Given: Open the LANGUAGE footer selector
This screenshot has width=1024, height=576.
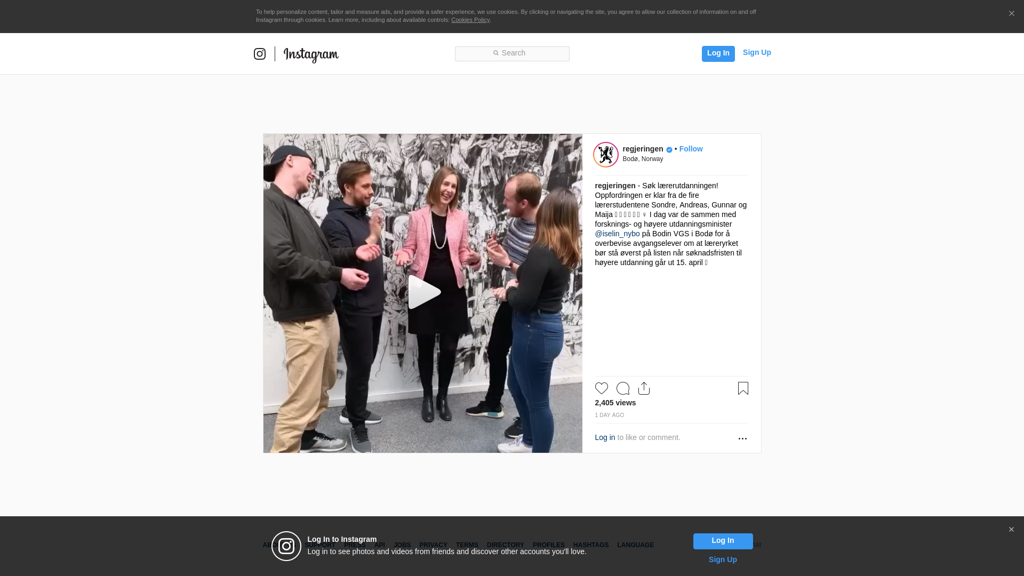Looking at the screenshot, I should [x=635, y=545].
